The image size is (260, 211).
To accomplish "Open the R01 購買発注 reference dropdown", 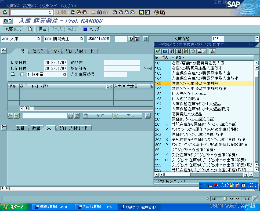I will coord(82,39).
